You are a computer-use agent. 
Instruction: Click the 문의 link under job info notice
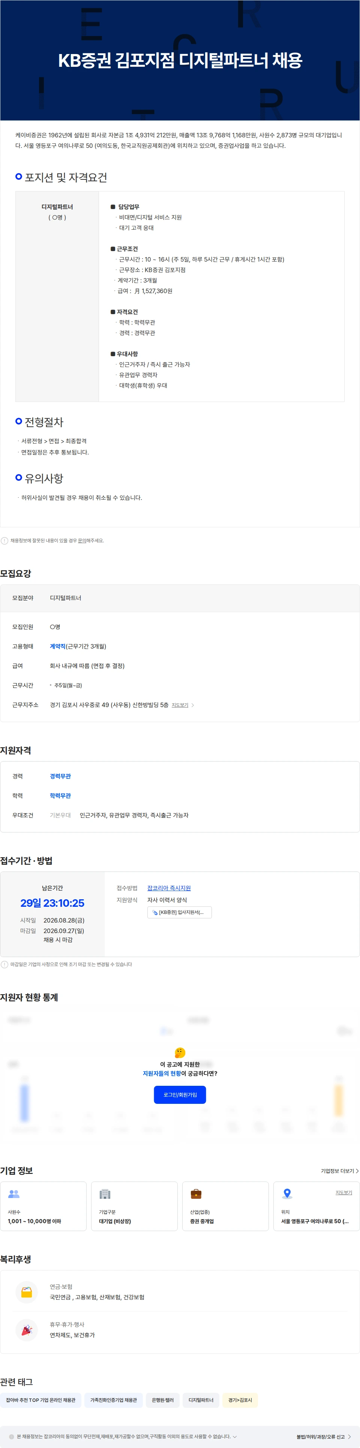coord(82,541)
